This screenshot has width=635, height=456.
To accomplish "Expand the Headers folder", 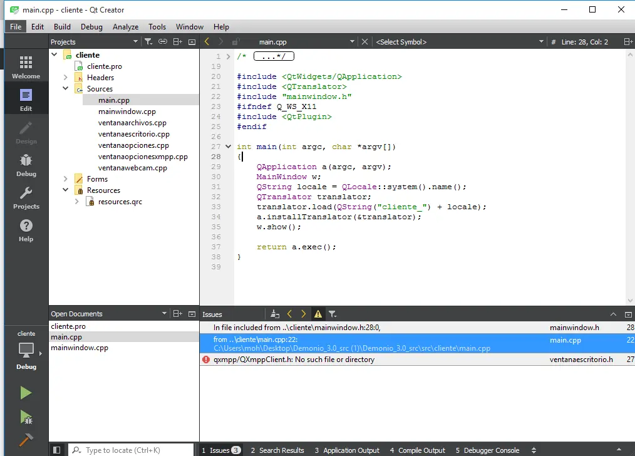I will click(66, 78).
